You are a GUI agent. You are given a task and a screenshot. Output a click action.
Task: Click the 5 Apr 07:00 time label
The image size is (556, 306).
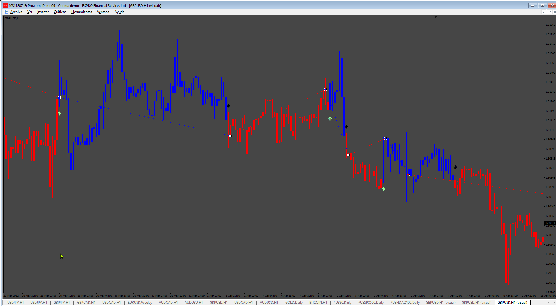point(325,296)
